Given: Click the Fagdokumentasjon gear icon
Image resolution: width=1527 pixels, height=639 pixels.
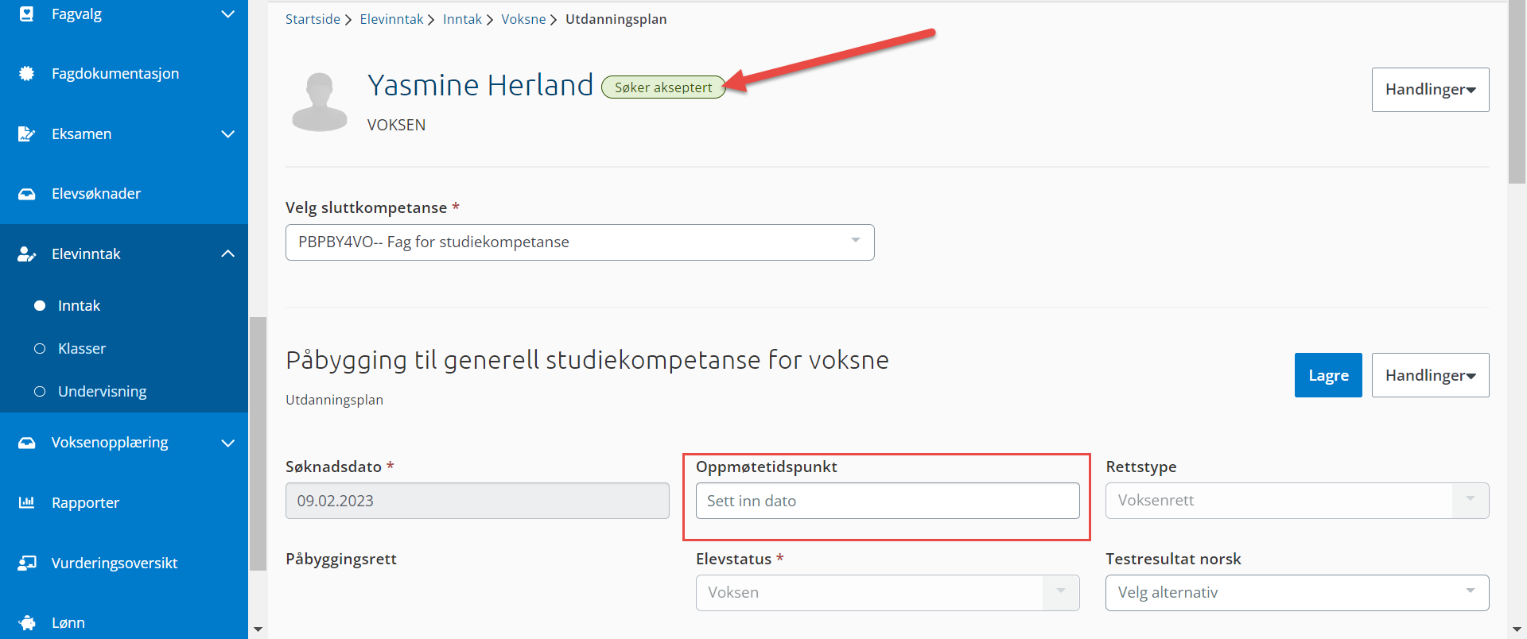Looking at the screenshot, I should coord(26,73).
